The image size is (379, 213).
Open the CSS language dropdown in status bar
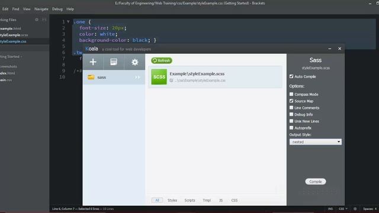pos(343,209)
